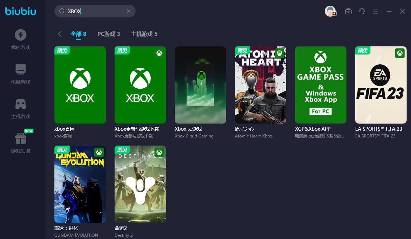Click the 游戏领取 sidebar label
Screen dimensions: 411x239
click(x=21, y=151)
